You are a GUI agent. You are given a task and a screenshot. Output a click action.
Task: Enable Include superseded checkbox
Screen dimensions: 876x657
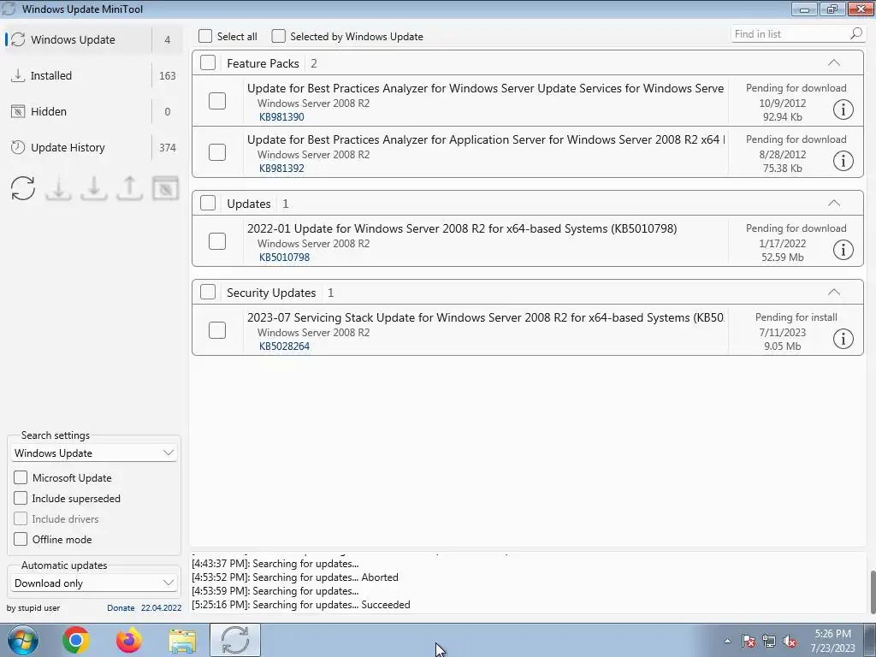(21, 499)
